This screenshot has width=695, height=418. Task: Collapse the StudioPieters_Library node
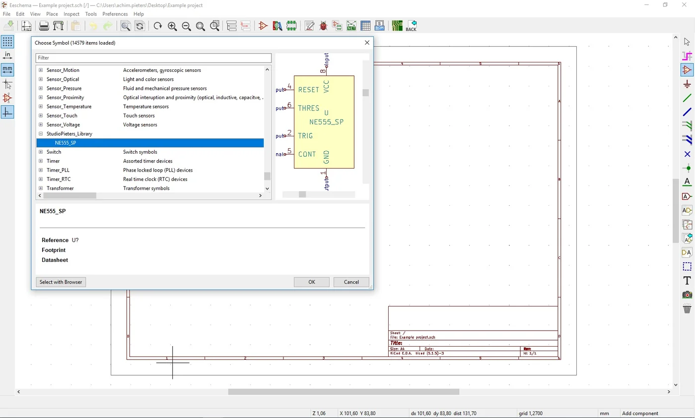[x=41, y=134]
